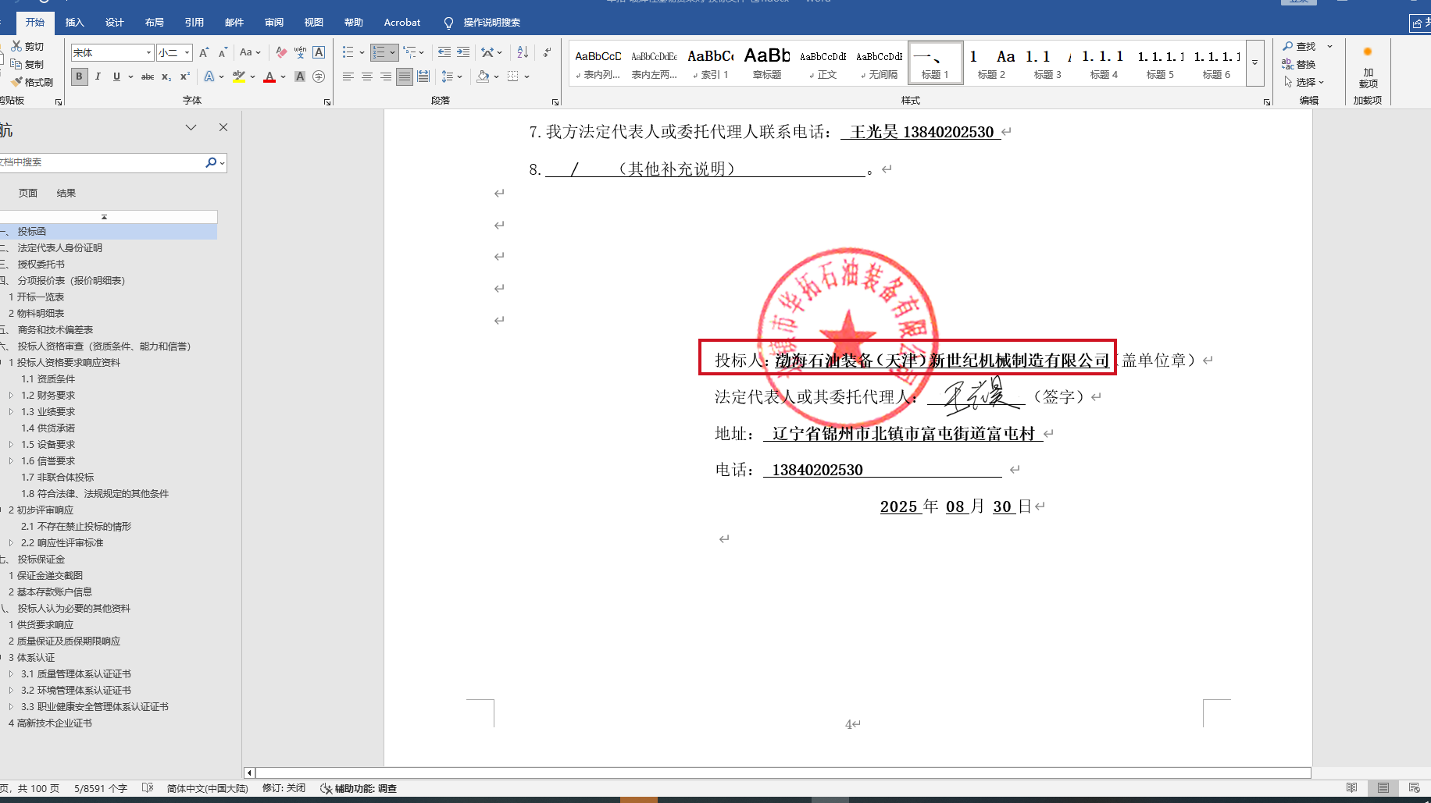Expand the styles gallery
Image resolution: width=1431 pixels, height=803 pixels.
(1255, 62)
